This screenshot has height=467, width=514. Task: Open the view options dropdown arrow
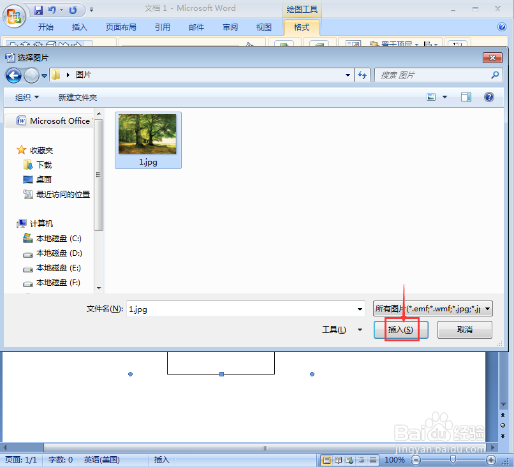[445, 97]
